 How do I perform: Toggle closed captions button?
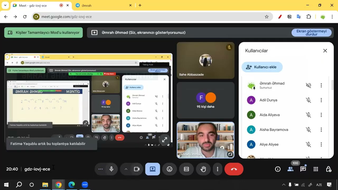pyautogui.click(x=186, y=169)
